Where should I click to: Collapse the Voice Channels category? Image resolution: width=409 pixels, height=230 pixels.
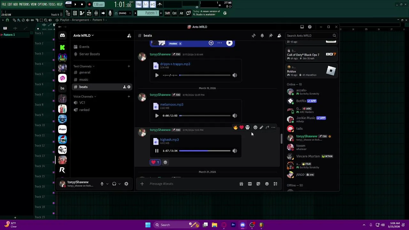tap(85, 96)
